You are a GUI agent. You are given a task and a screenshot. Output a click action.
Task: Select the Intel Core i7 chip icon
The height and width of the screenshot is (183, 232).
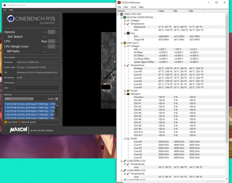(x=125, y=43)
